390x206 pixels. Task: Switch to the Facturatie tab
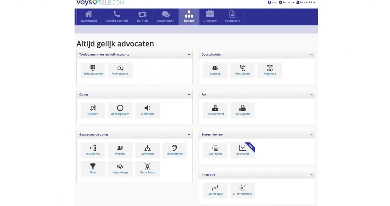pyautogui.click(x=232, y=17)
